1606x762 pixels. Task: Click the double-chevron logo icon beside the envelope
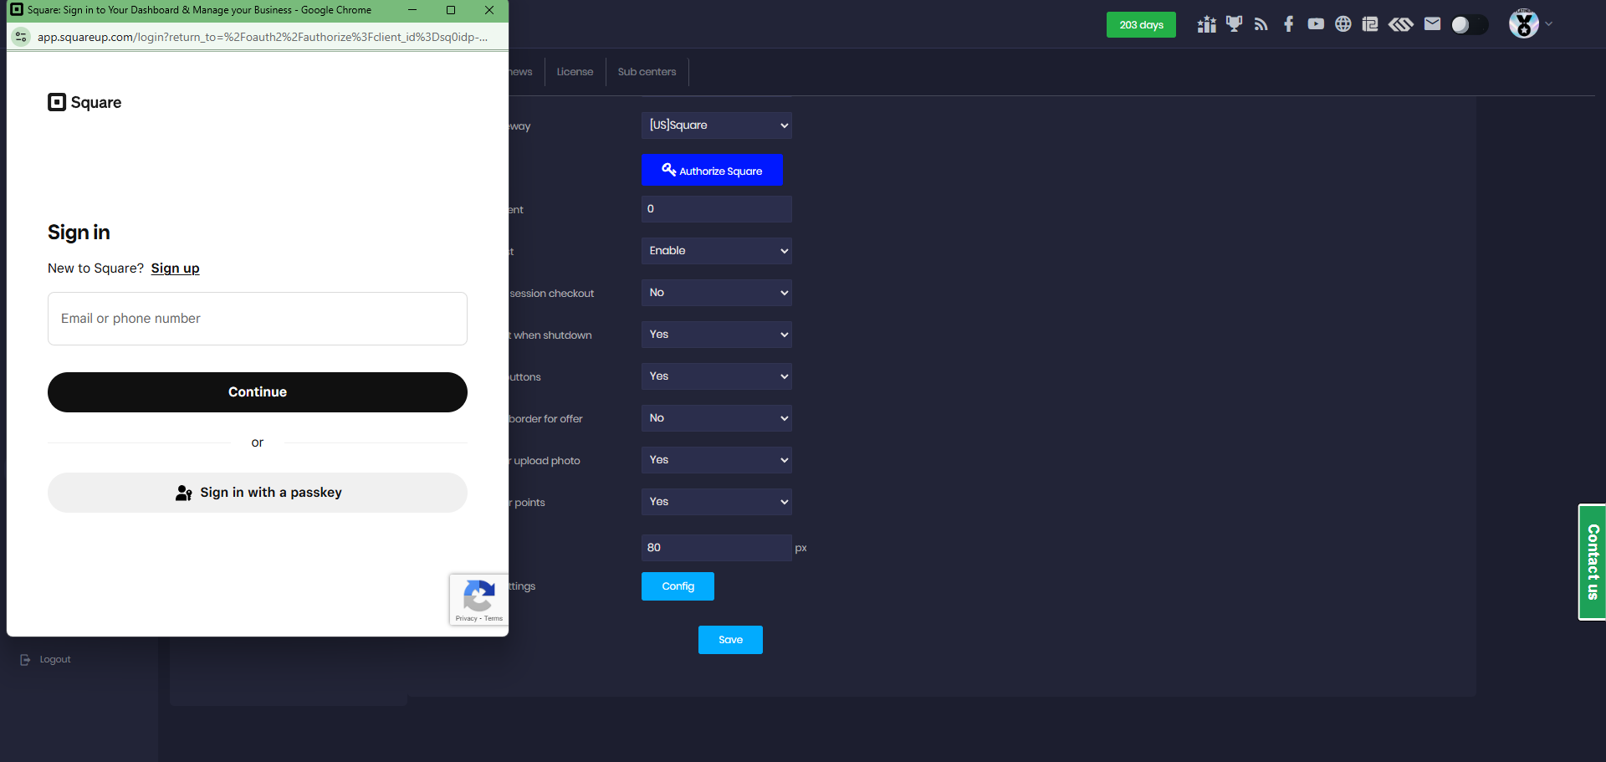point(1401,24)
